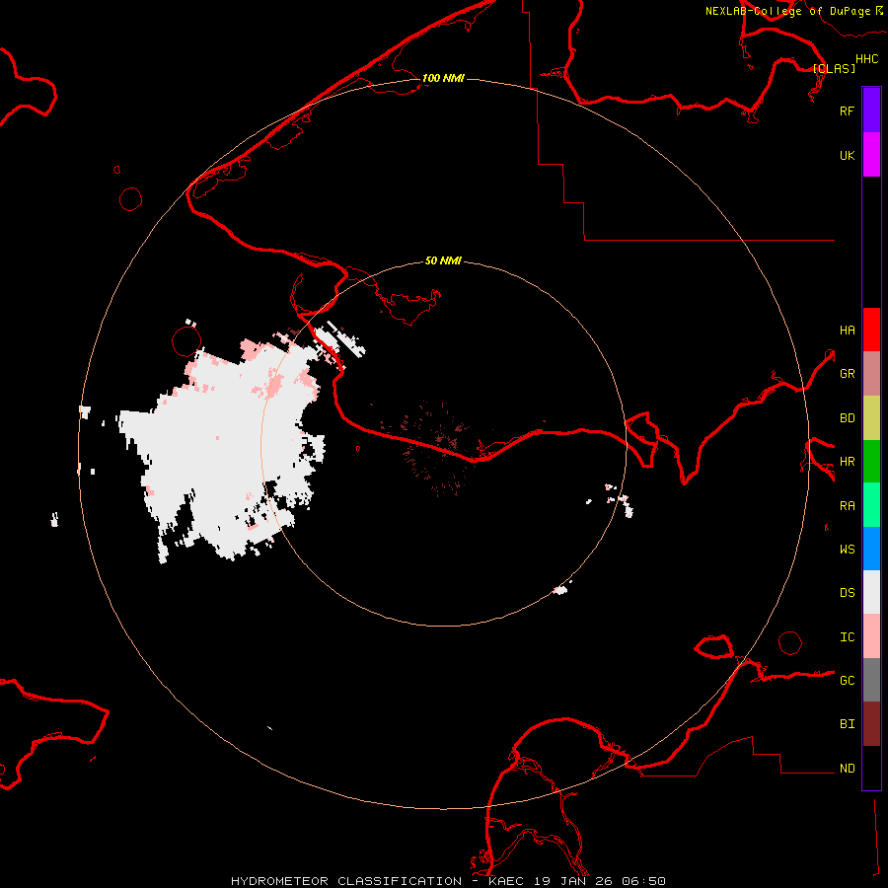This screenshot has height=888, width=888.
Task: Click the GC gray legend swatch
Action: coord(871,680)
